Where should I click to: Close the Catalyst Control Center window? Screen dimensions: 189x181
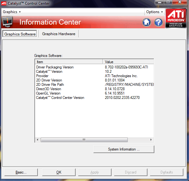pos(180,2)
